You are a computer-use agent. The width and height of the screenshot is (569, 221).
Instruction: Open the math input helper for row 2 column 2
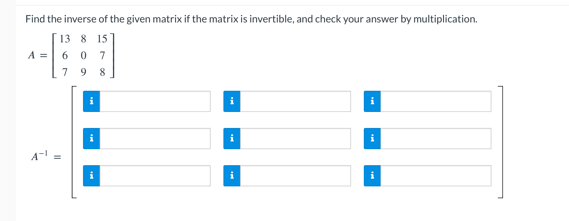pos(232,139)
